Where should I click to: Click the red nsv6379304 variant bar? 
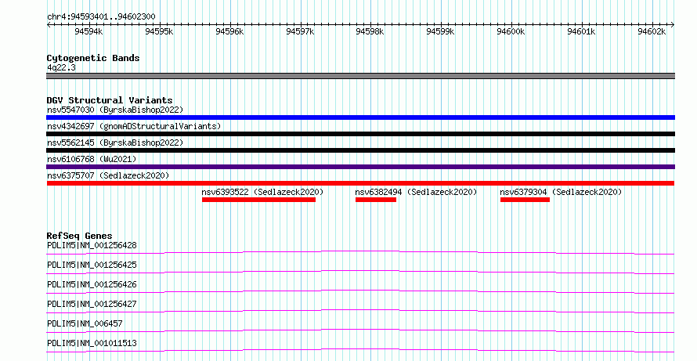[525, 200]
